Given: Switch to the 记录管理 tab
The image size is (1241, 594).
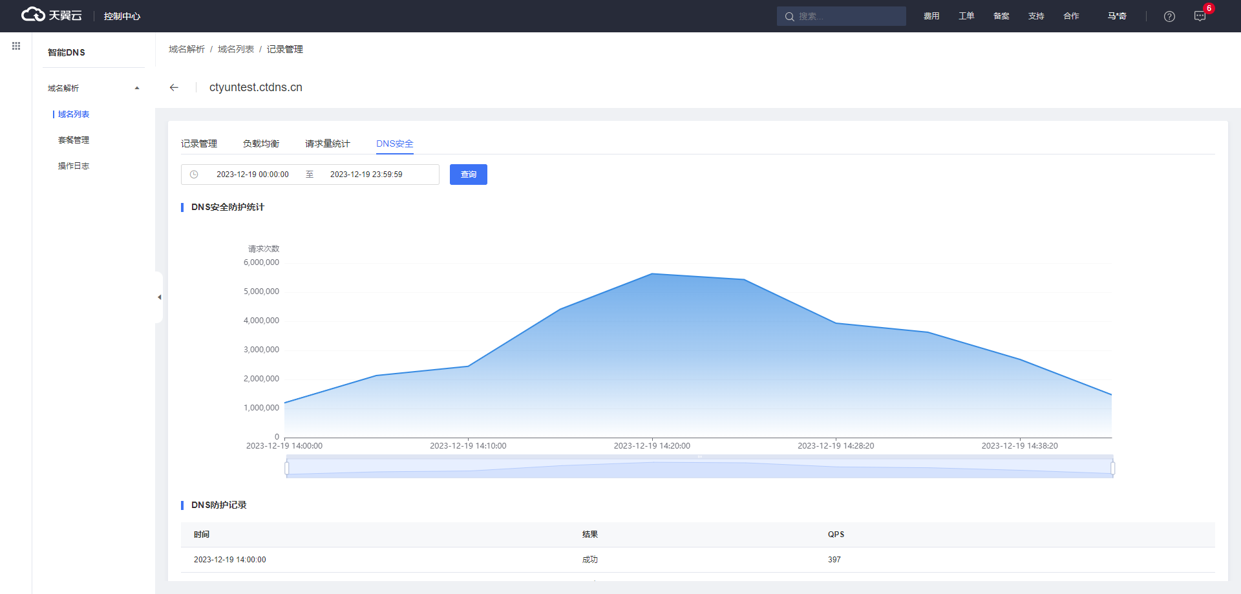Looking at the screenshot, I should pyautogui.click(x=199, y=143).
